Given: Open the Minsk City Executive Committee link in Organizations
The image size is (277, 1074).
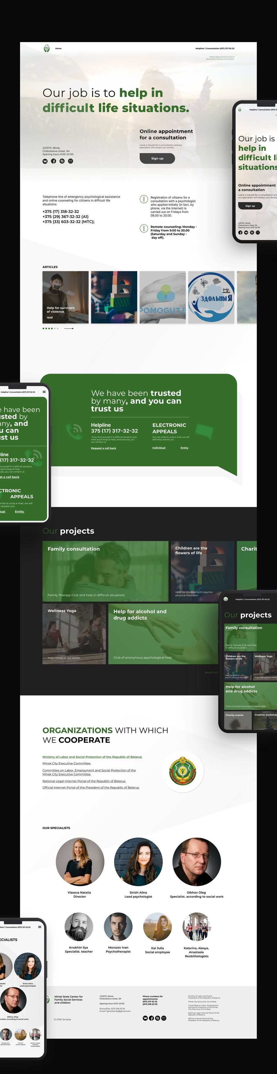Looking at the screenshot, I should click(x=67, y=763).
